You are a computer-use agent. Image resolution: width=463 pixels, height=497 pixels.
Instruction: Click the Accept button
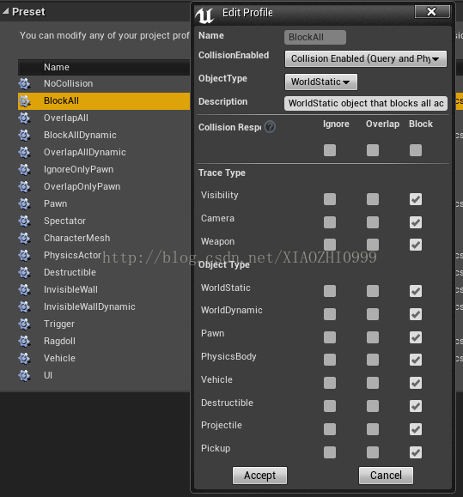tap(259, 476)
